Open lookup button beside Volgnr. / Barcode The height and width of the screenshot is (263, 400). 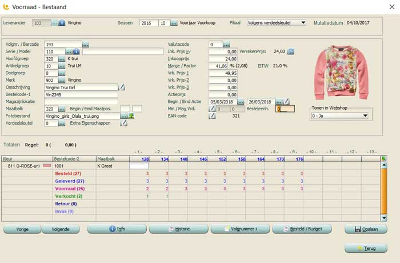(86, 45)
